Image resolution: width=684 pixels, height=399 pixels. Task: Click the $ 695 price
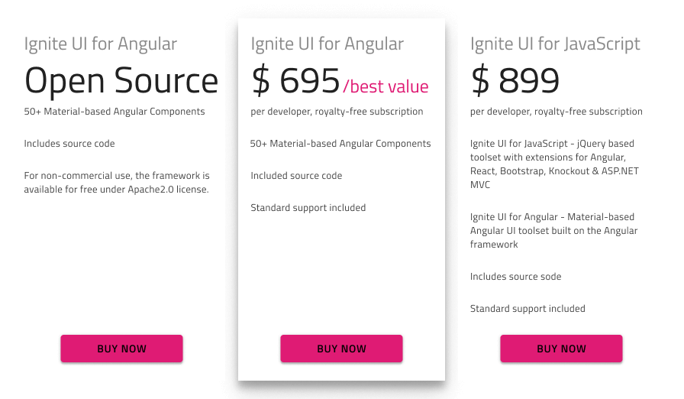(x=295, y=80)
